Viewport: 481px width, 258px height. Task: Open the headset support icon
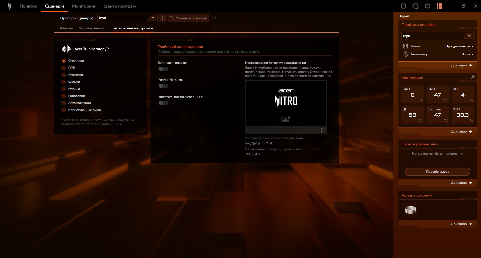pyautogui.click(x=415, y=6)
